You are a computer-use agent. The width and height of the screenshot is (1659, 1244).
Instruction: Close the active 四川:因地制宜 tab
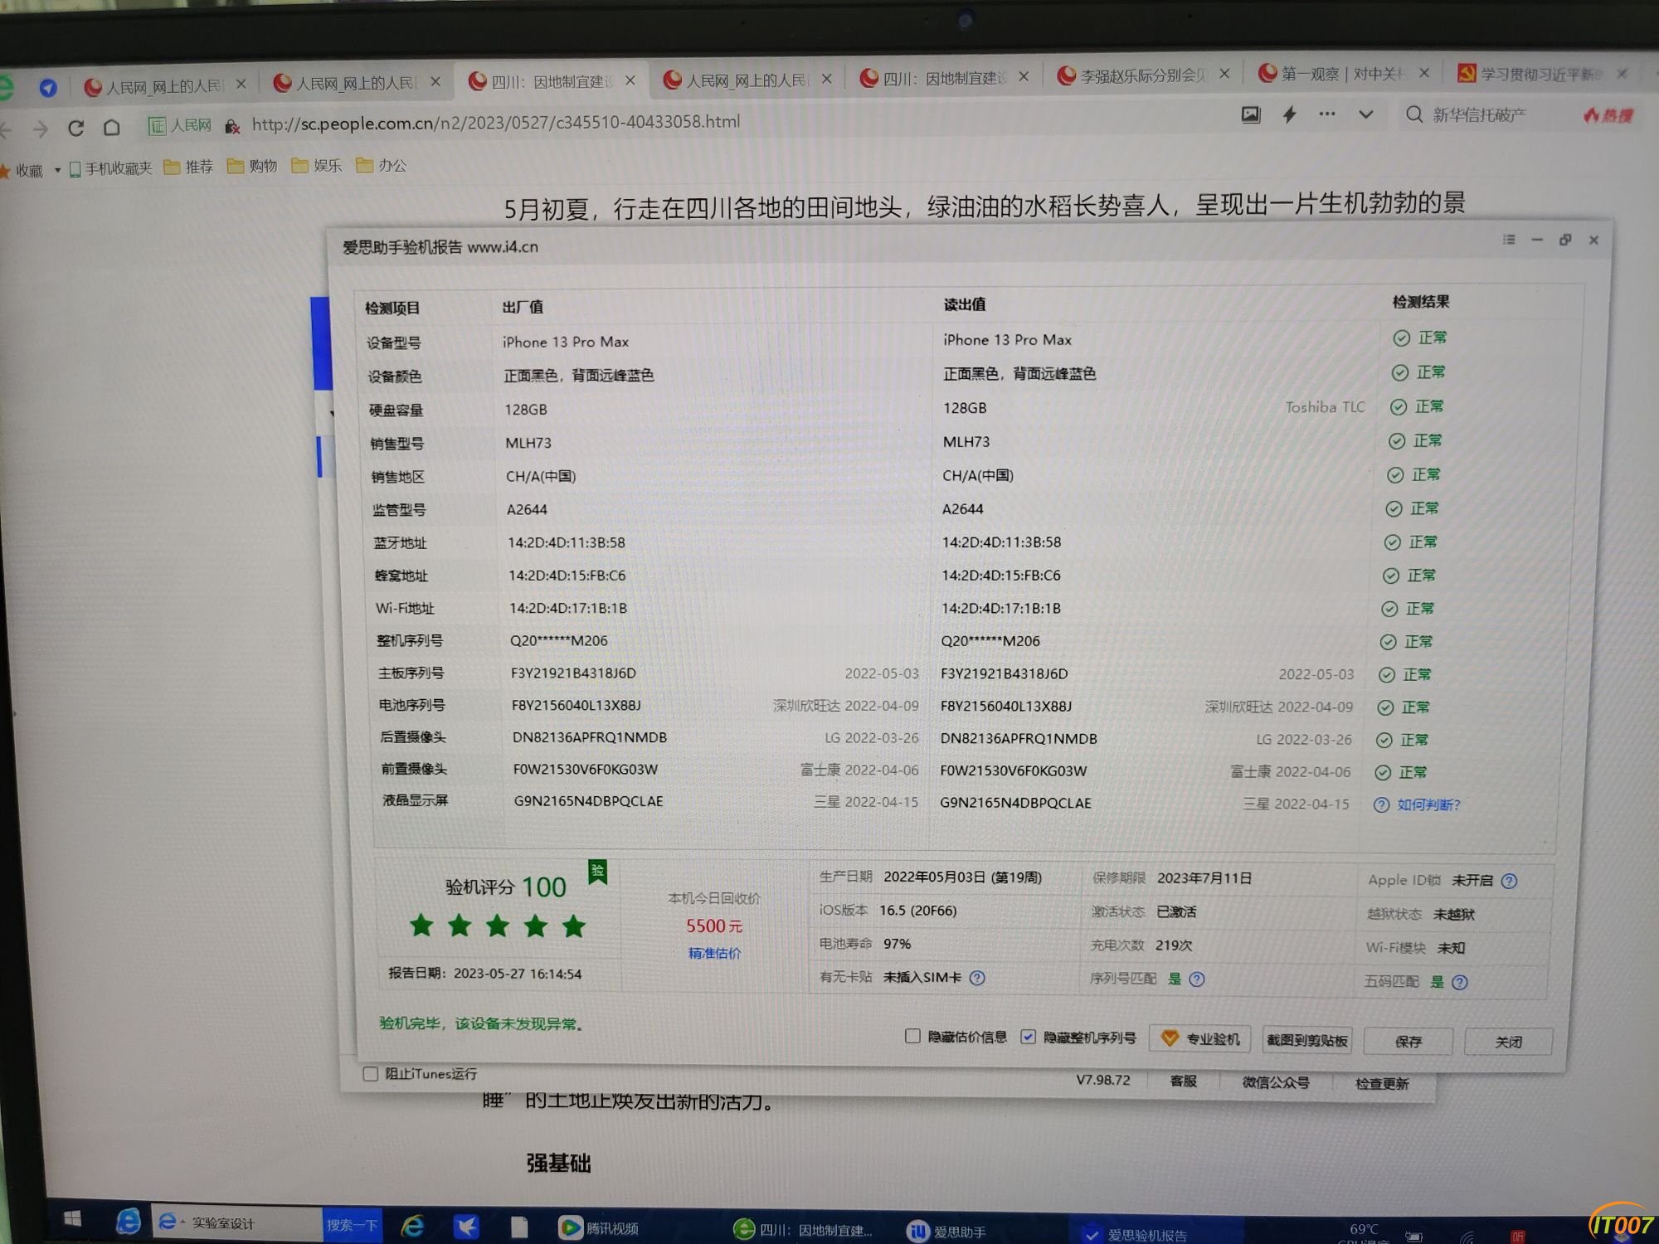[630, 80]
